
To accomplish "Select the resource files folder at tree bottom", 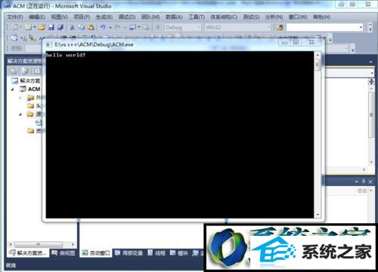I will (x=34, y=130).
